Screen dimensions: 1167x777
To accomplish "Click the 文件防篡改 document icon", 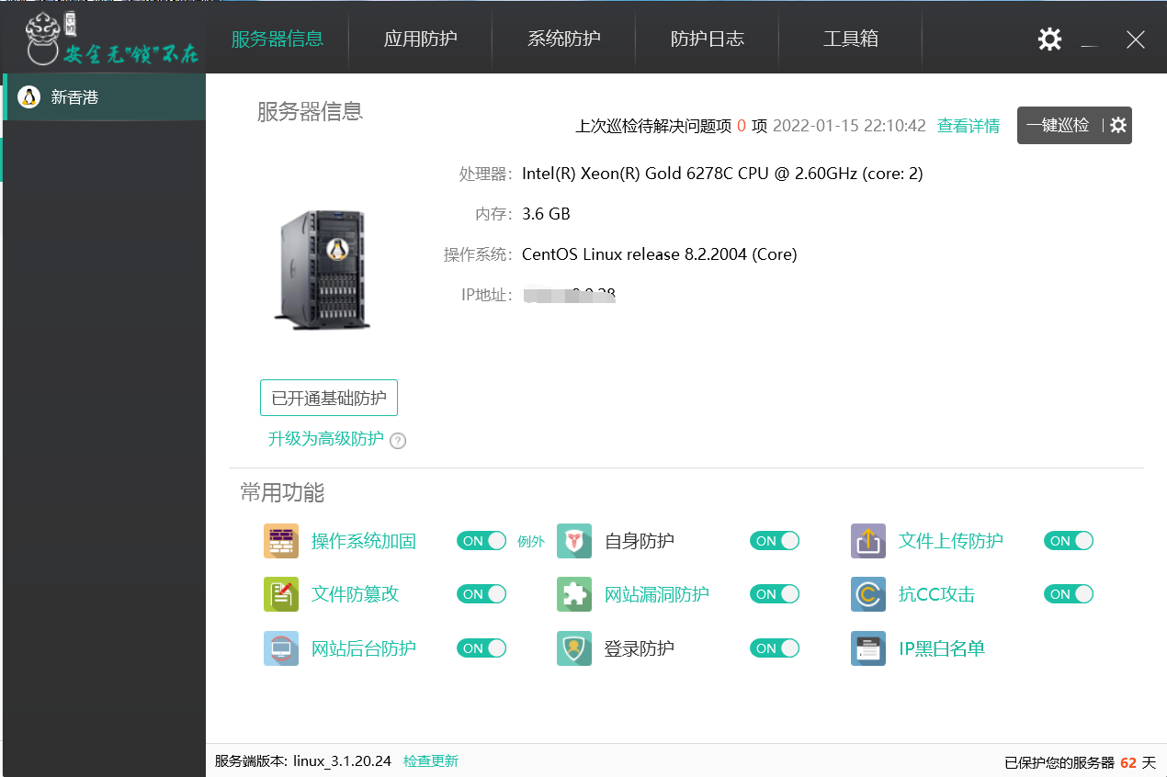I will pyautogui.click(x=281, y=594).
